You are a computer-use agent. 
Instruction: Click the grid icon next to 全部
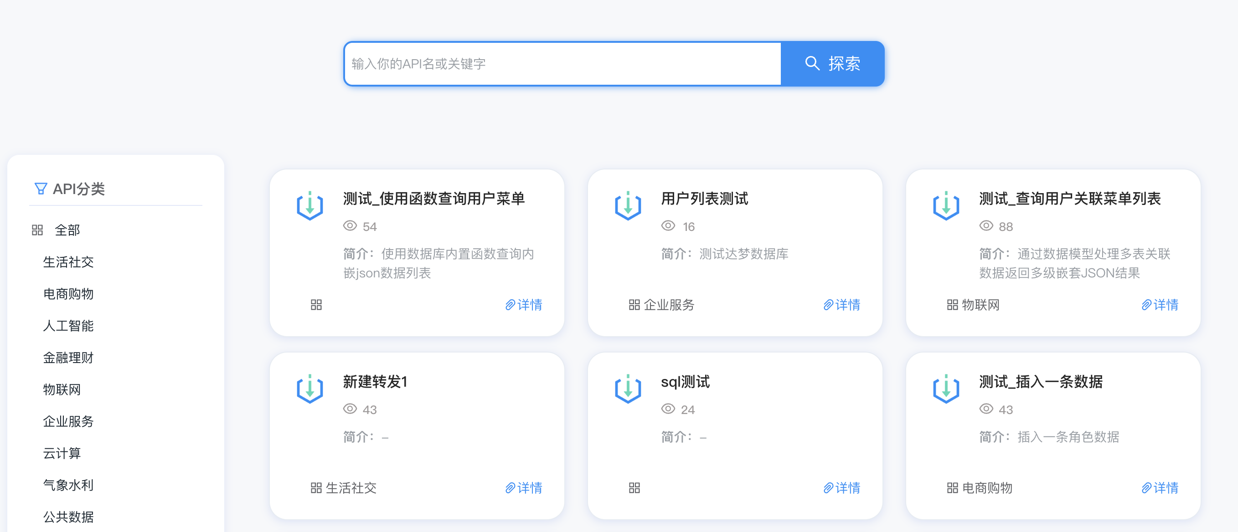[37, 230]
